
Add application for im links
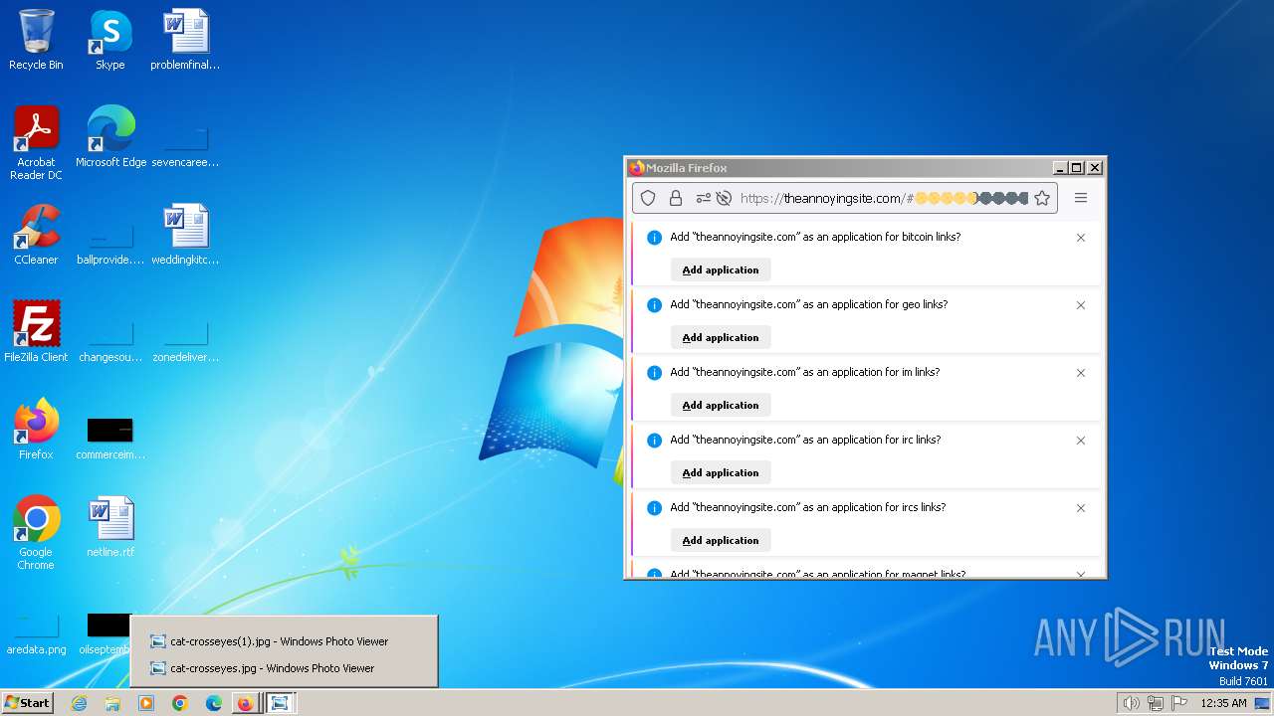[x=721, y=405]
